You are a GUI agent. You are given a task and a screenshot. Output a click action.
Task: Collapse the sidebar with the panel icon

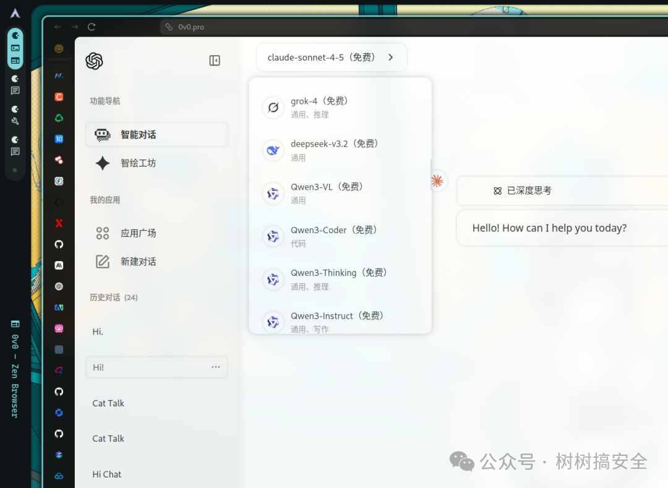click(215, 61)
